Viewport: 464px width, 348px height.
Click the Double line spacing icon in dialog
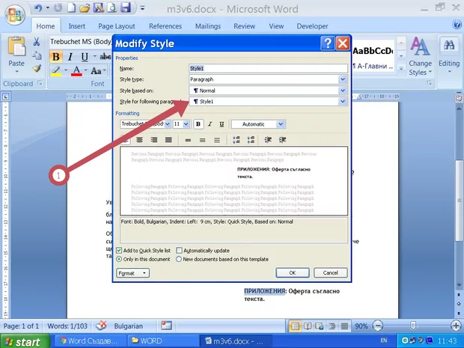[x=217, y=140]
